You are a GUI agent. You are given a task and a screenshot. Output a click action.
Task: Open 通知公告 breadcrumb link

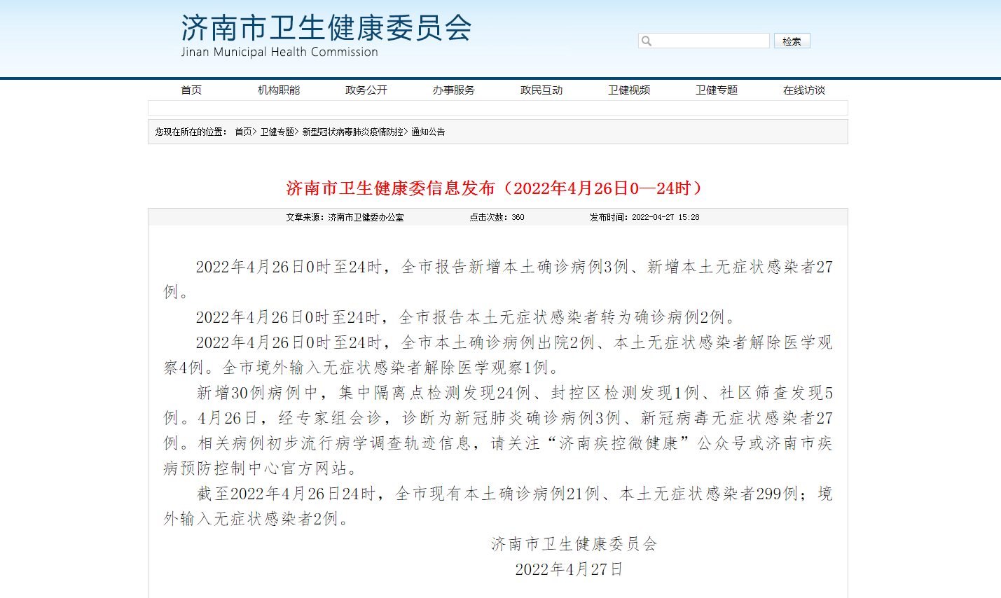click(x=428, y=132)
